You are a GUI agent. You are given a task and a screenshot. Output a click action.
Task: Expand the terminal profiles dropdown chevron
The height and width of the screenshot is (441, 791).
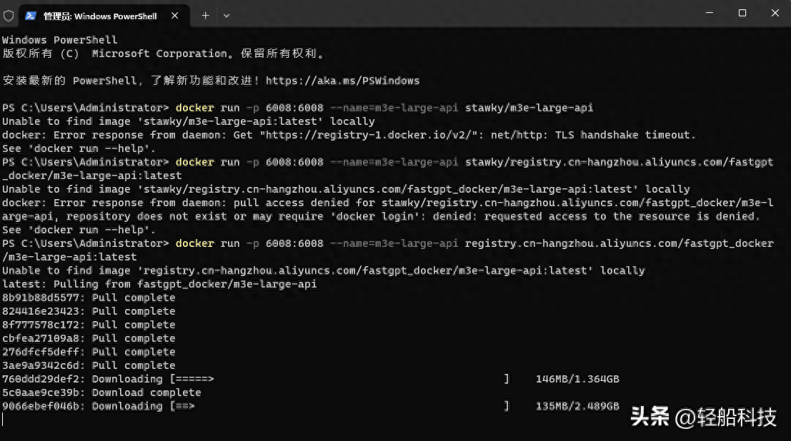[x=227, y=15]
